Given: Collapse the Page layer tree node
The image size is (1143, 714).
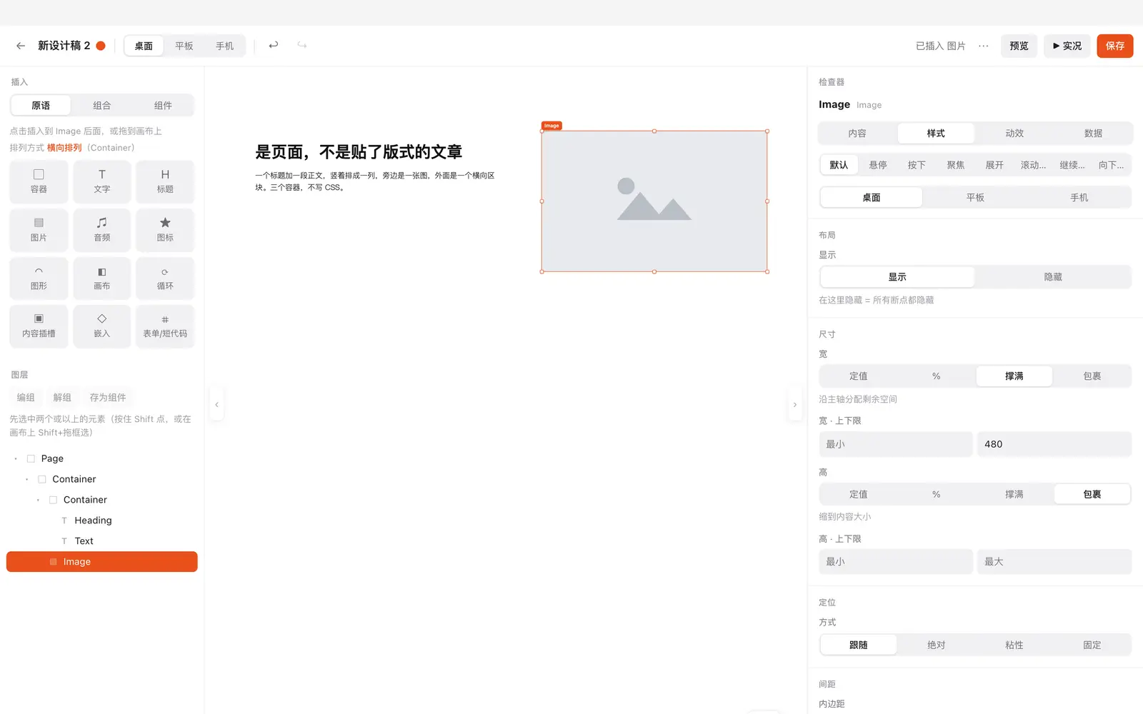Looking at the screenshot, I should [16, 458].
